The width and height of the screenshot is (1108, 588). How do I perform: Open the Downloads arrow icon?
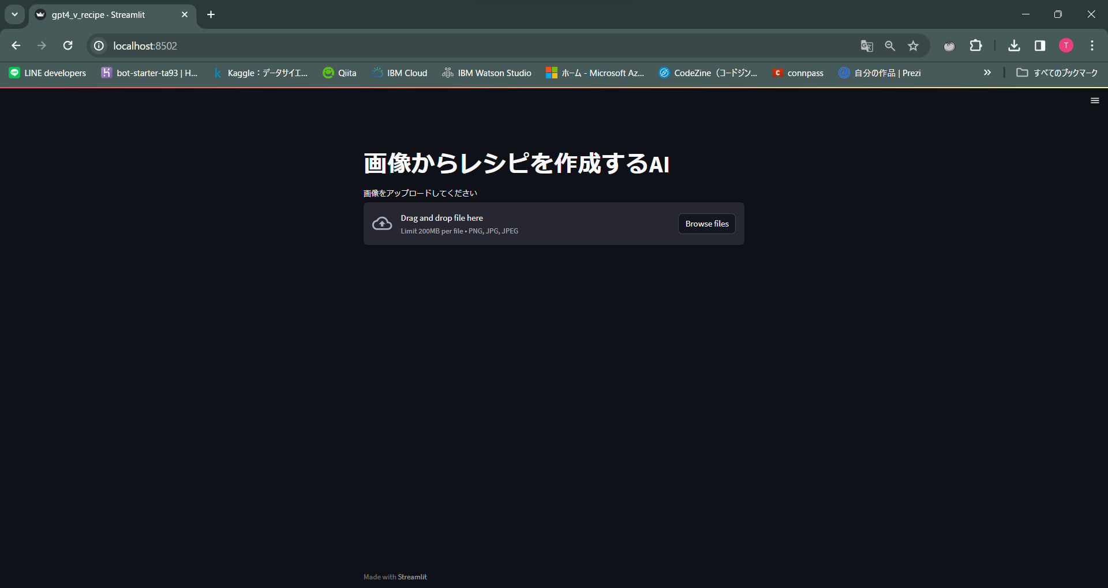coord(1014,46)
